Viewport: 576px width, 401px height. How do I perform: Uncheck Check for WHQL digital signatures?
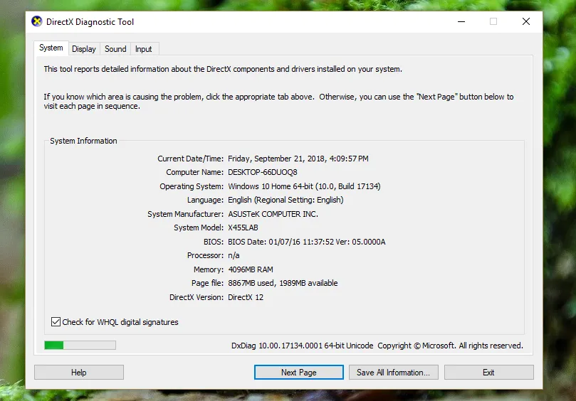56,322
